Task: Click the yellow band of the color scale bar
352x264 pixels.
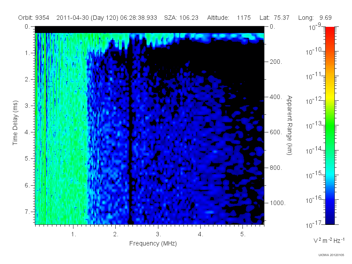Action: 330,95
